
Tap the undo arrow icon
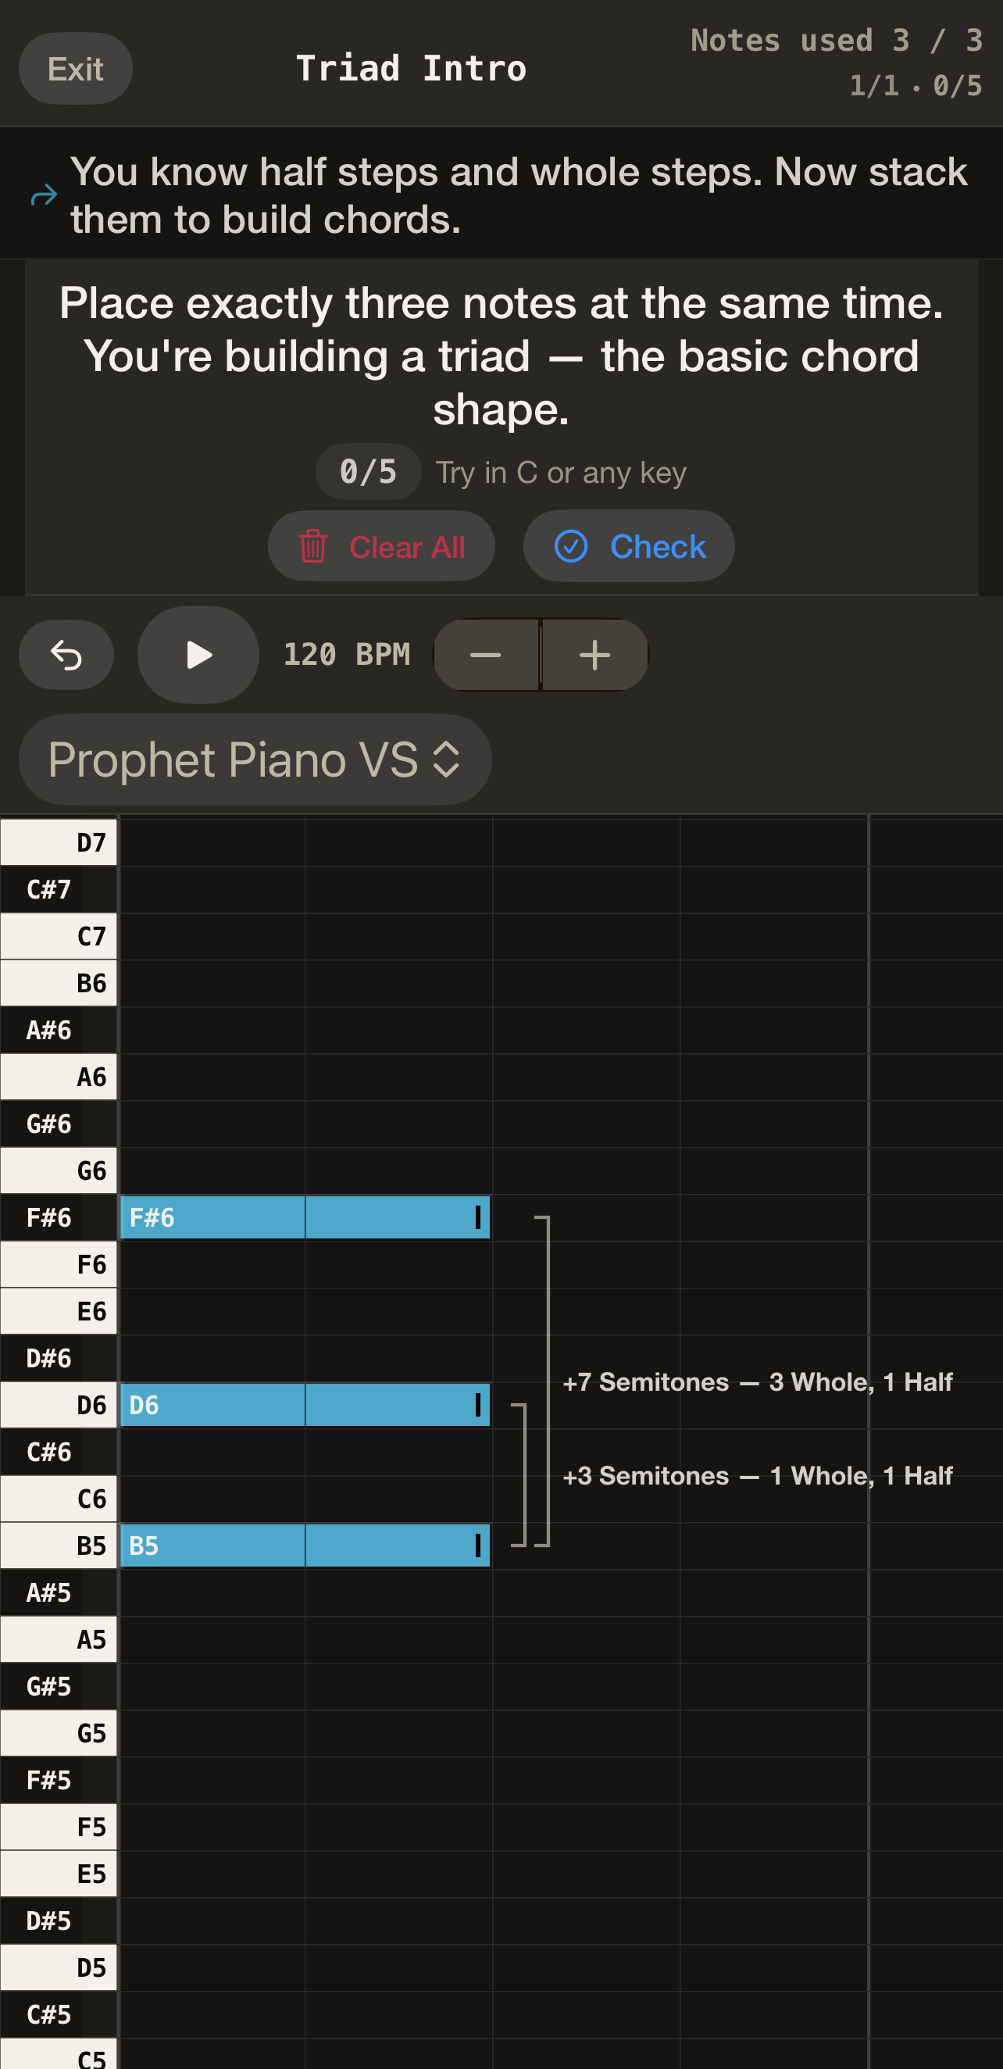point(66,655)
